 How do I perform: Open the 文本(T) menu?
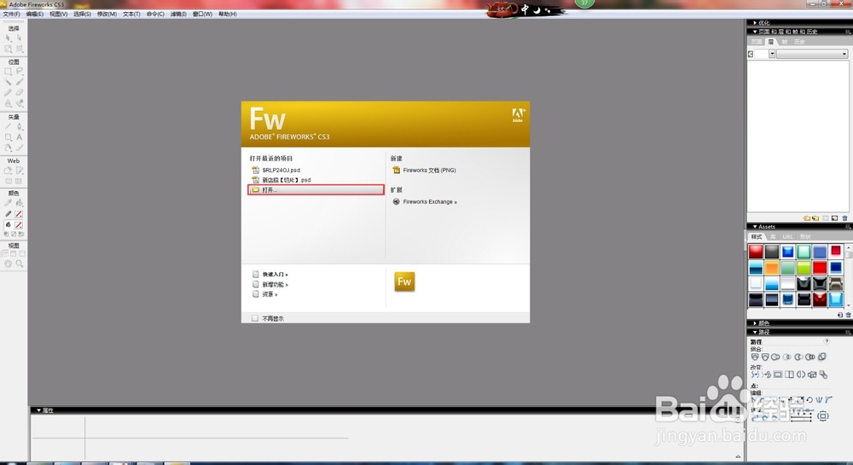(131, 15)
